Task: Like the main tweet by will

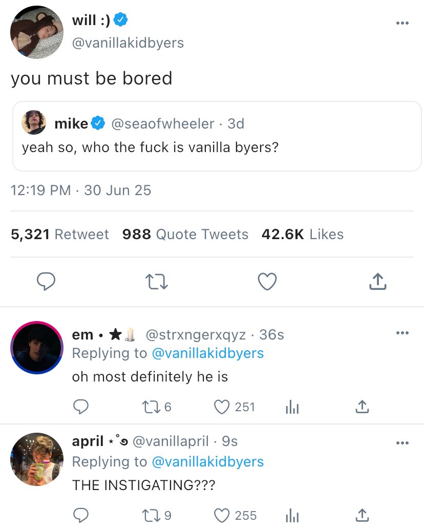Action: tap(267, 281)
